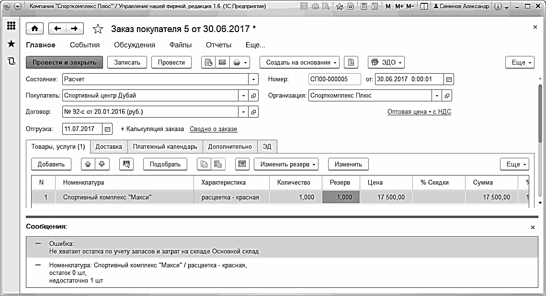Viewport: 546px width, 296px height.
Task: Open Организация record with open-link icon
Action: [447, 96]
